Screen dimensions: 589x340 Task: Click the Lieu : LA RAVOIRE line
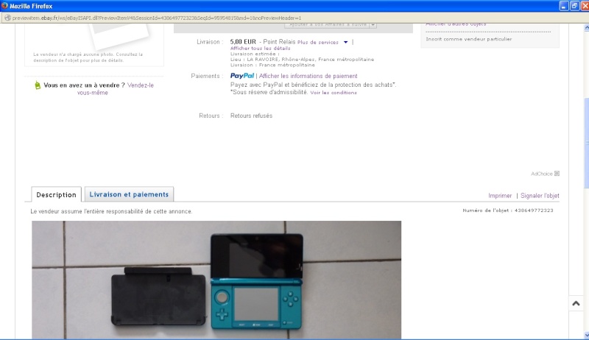pyautogui.click(x=302, y=60)
